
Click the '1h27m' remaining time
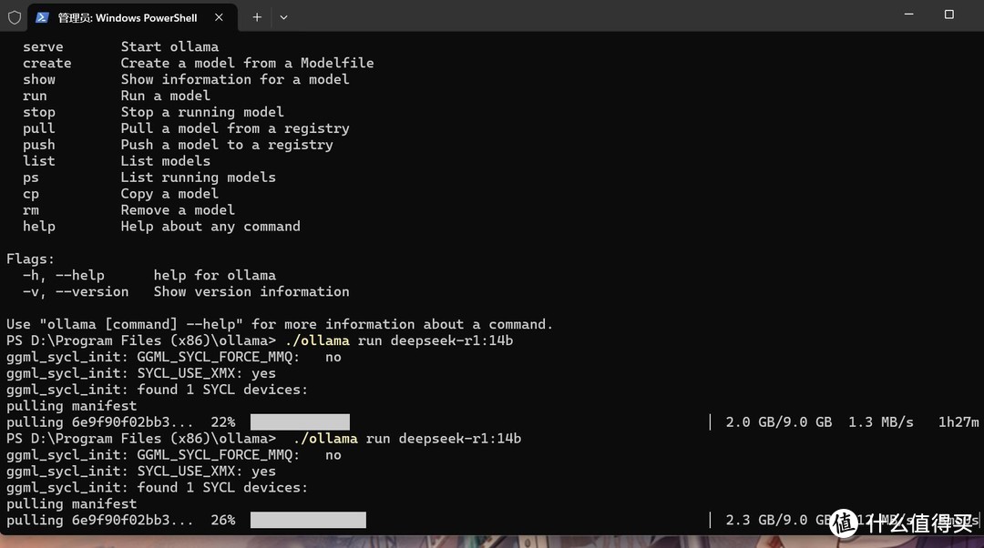tap(958, 422)
